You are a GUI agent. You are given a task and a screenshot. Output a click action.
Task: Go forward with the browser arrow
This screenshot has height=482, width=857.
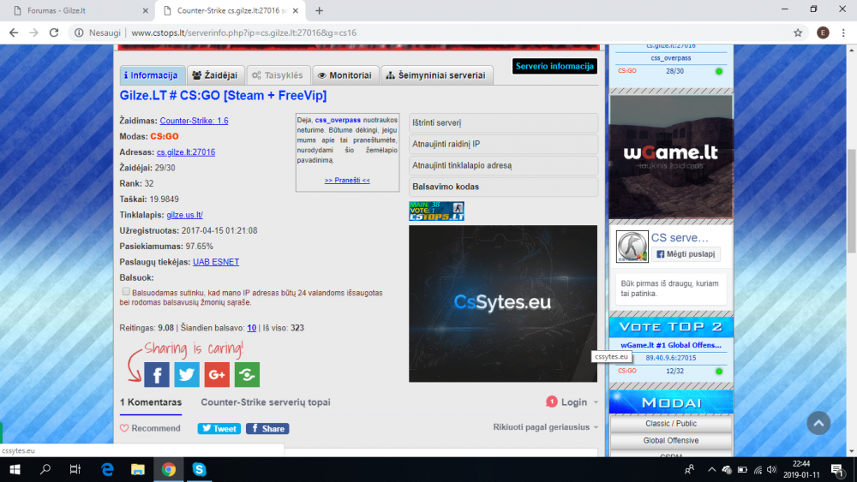34,33
